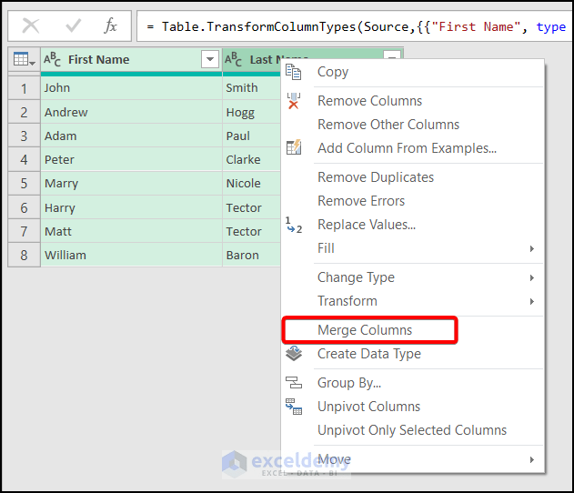Click the cell containing Andrew

[x=131, y=112]
